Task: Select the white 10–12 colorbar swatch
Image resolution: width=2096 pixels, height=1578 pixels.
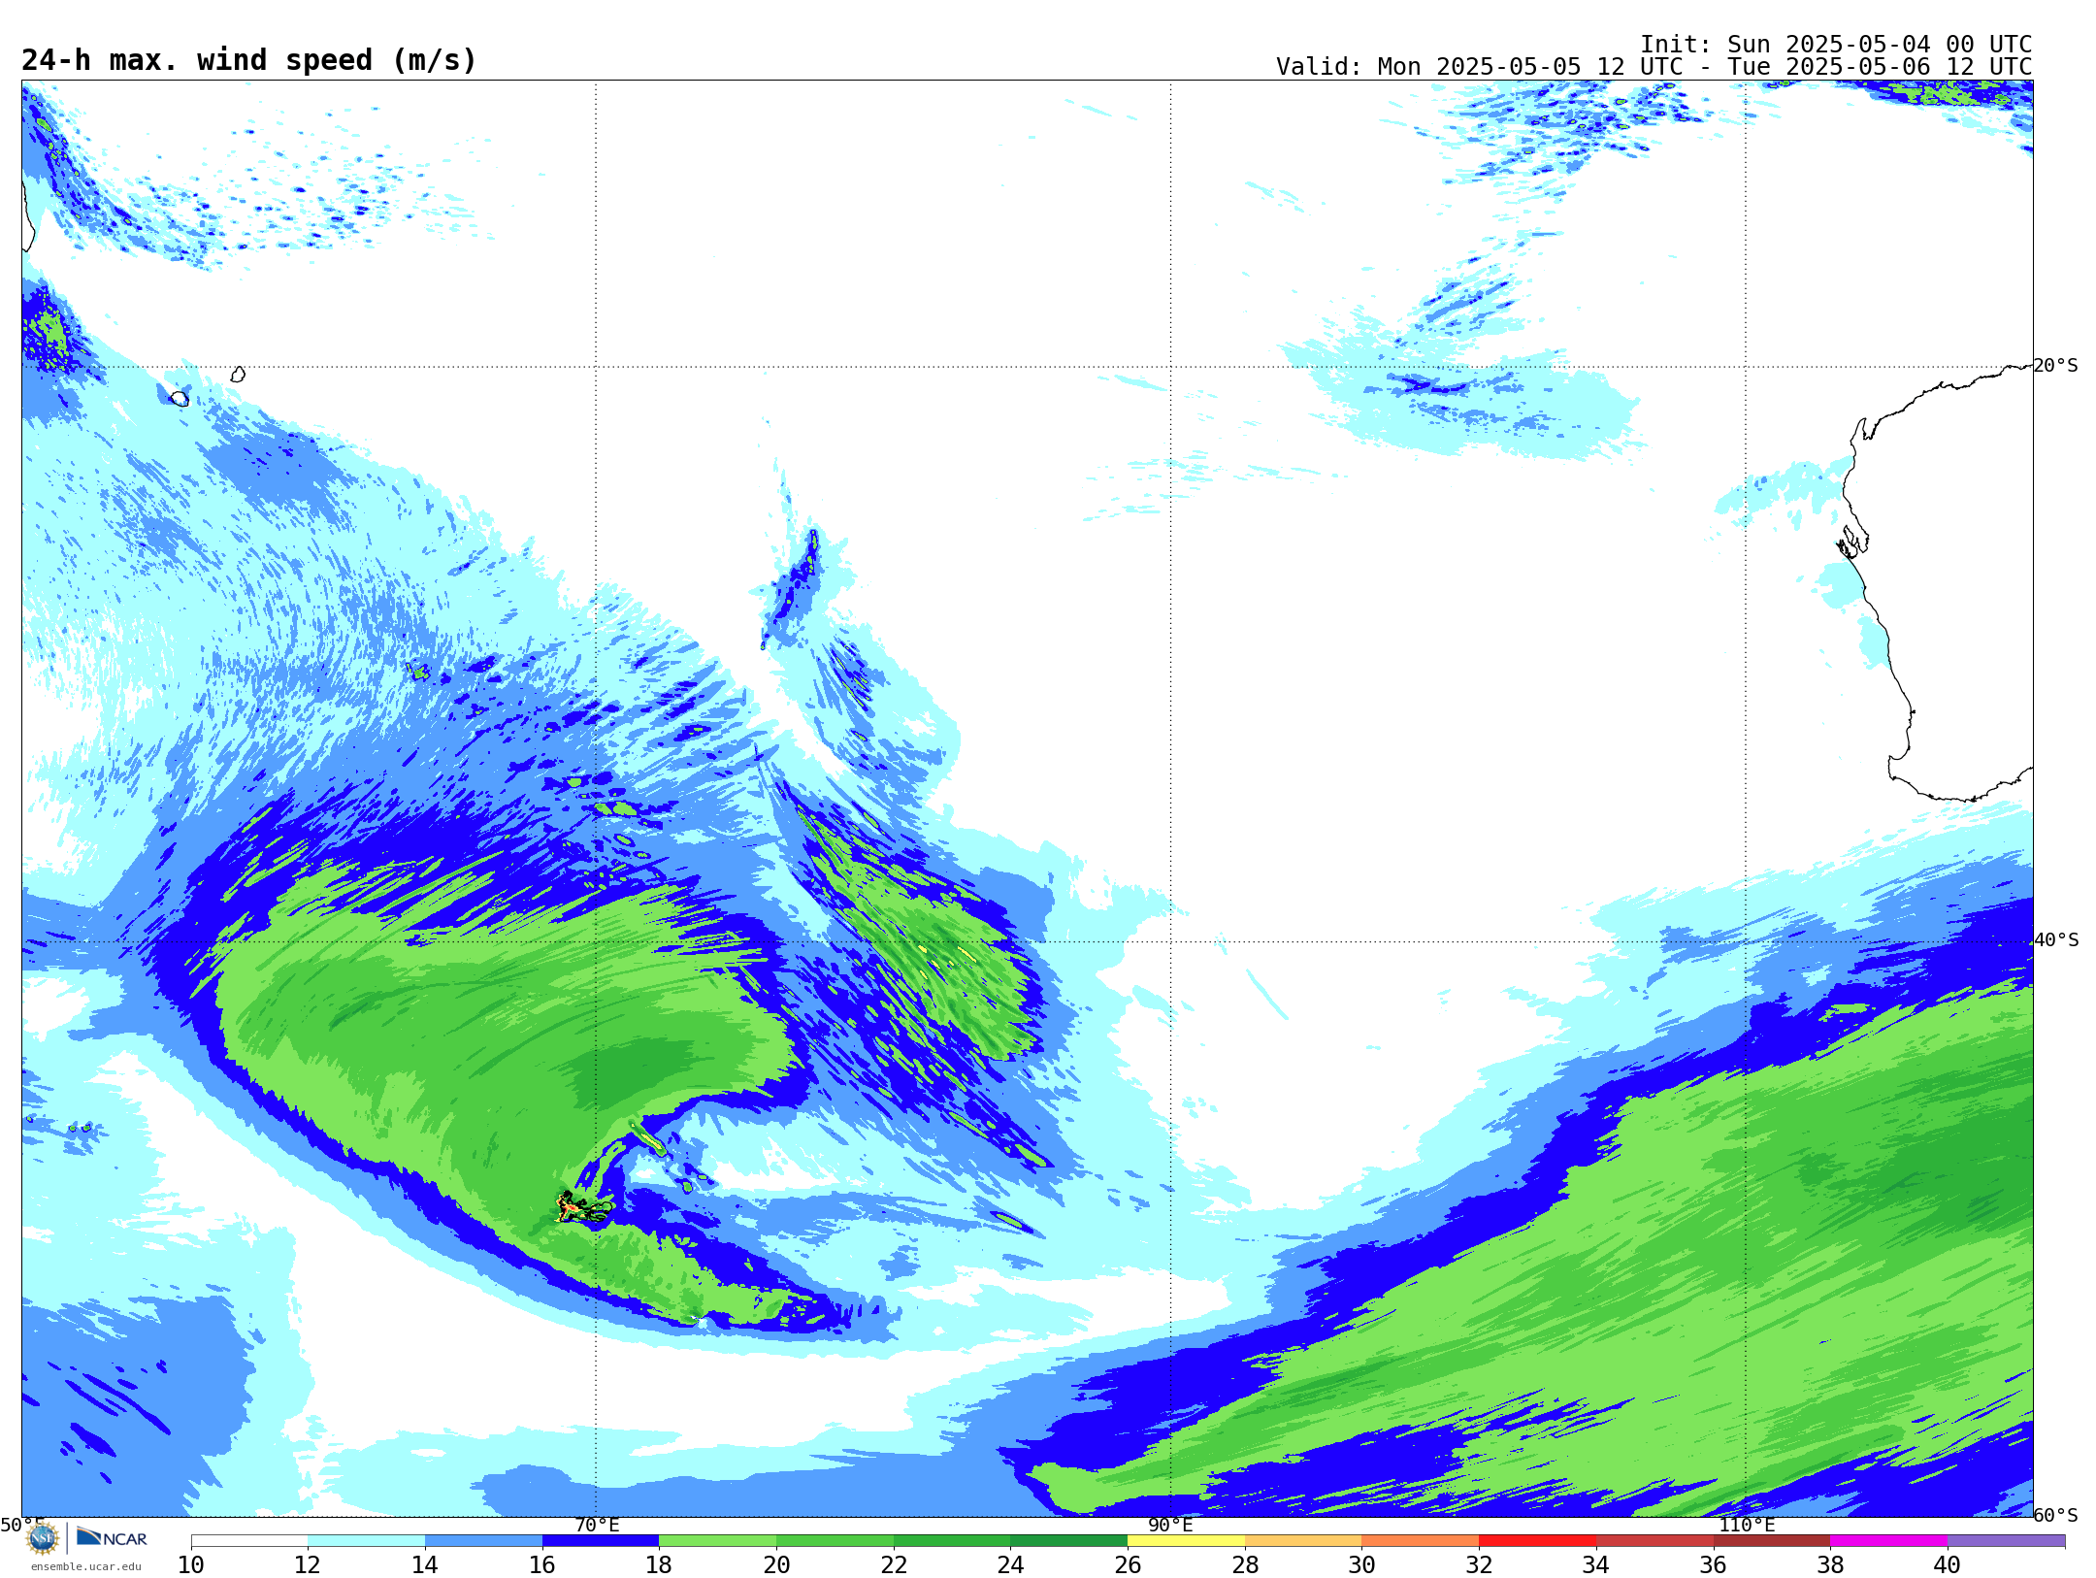Action: click(249, 1541)
